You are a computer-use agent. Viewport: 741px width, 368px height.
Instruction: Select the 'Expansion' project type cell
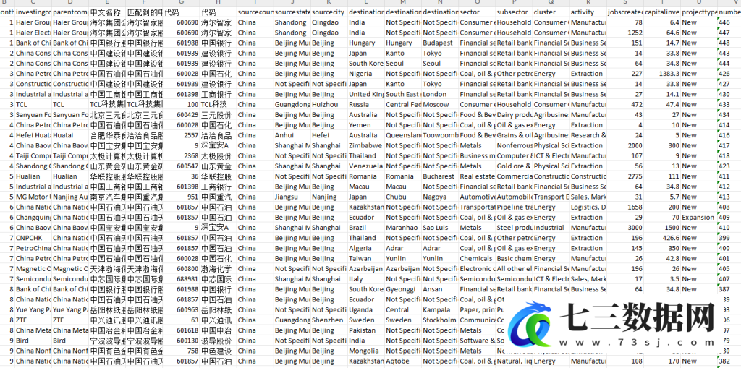tap(698, 218)
